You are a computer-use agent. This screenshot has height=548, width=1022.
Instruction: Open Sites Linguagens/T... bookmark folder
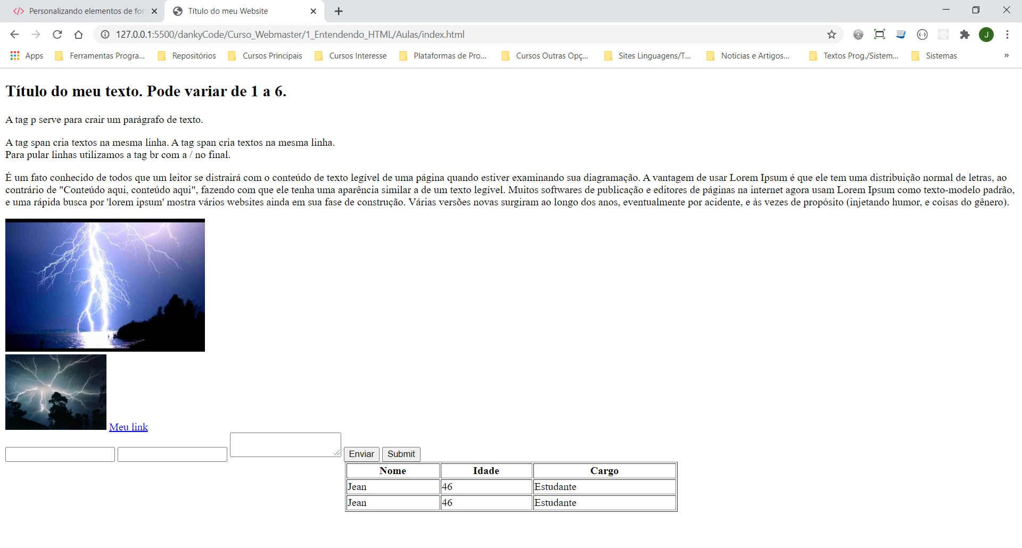click(x=647, y=56)
